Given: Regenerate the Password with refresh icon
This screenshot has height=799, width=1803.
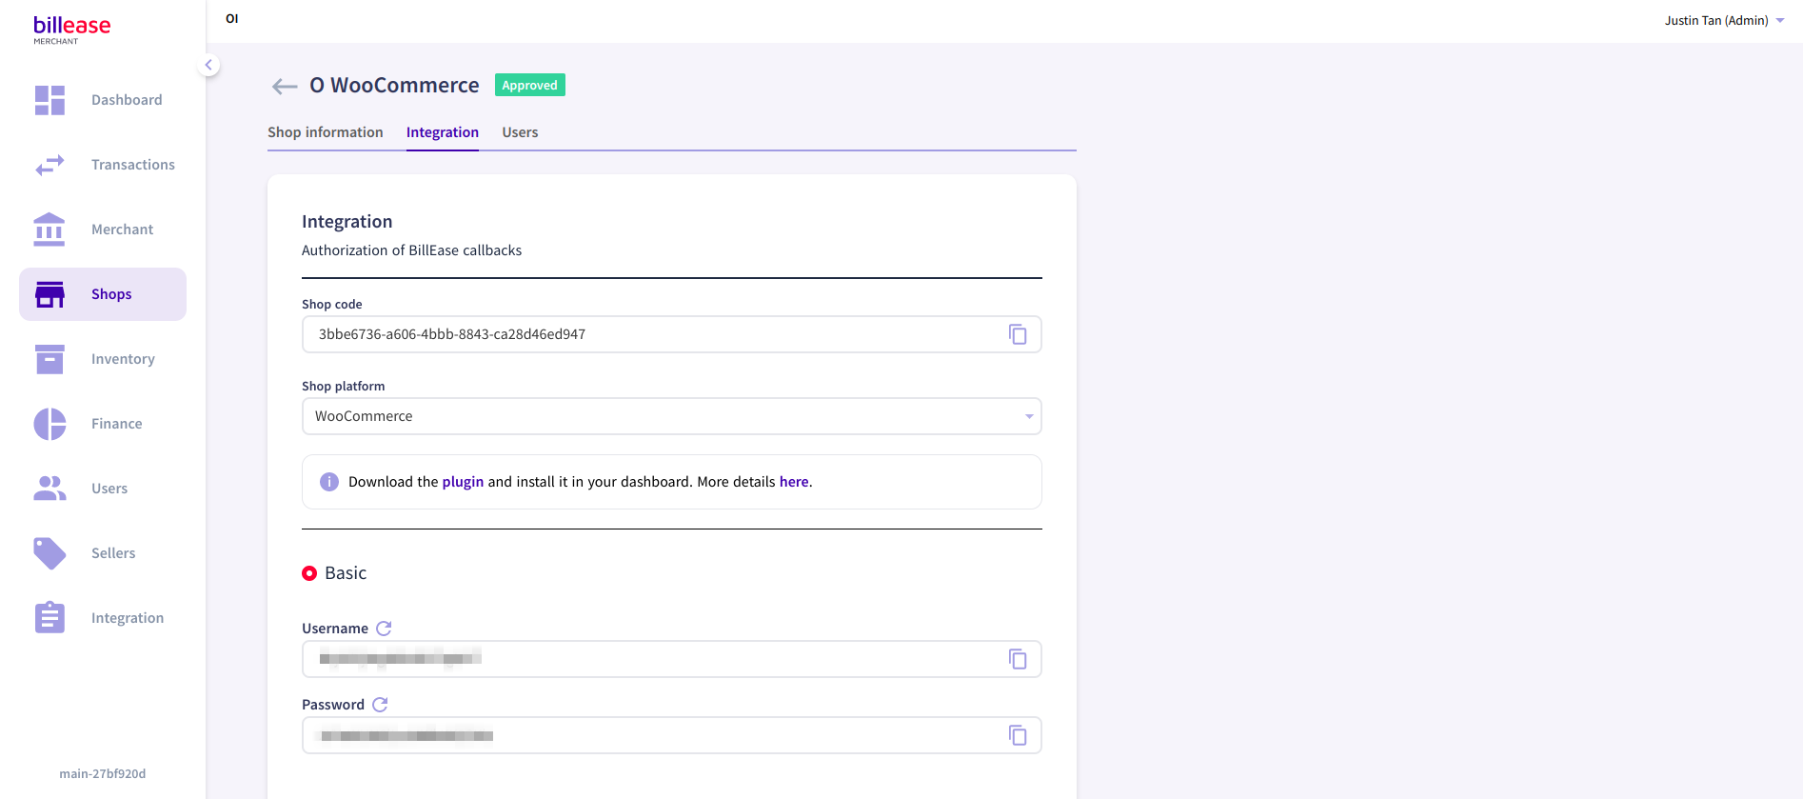Looking at the screenshot, I should click(x=380, y=705).
